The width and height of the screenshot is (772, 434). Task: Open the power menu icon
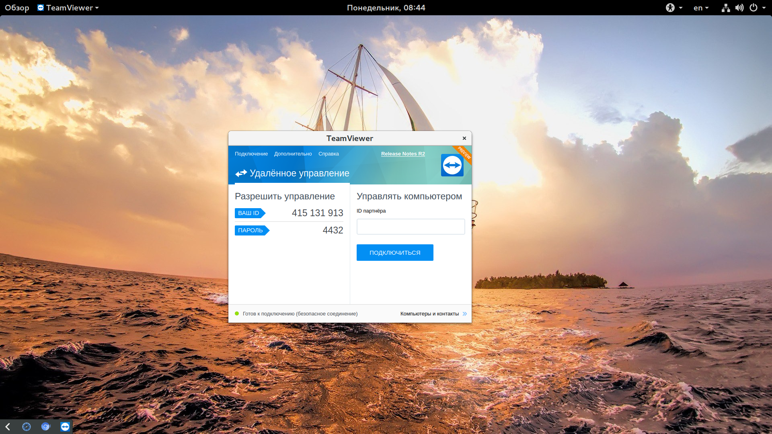[x=758, y=8]
